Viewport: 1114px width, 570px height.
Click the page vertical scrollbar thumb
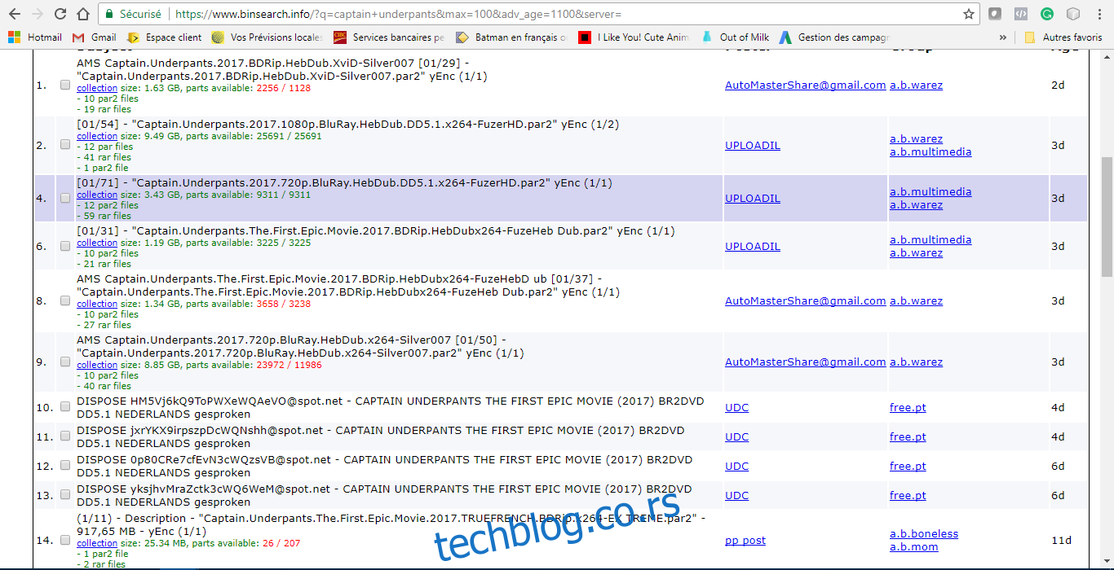tap(1107, 217)
